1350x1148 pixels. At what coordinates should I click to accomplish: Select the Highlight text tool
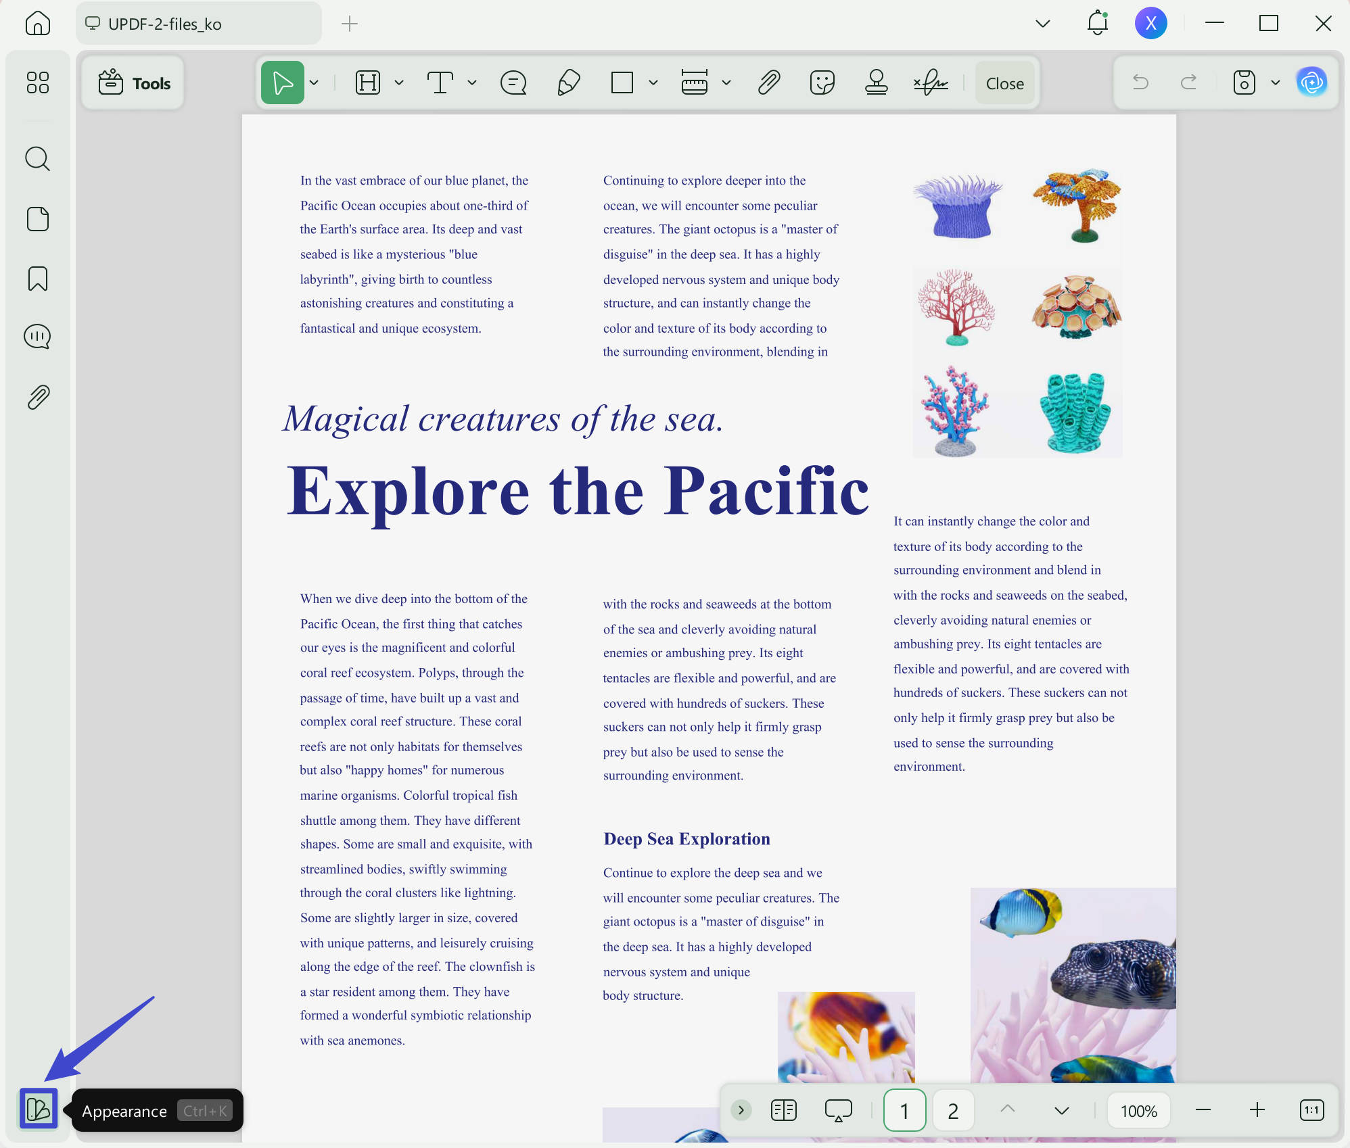(x=368, y=83)
